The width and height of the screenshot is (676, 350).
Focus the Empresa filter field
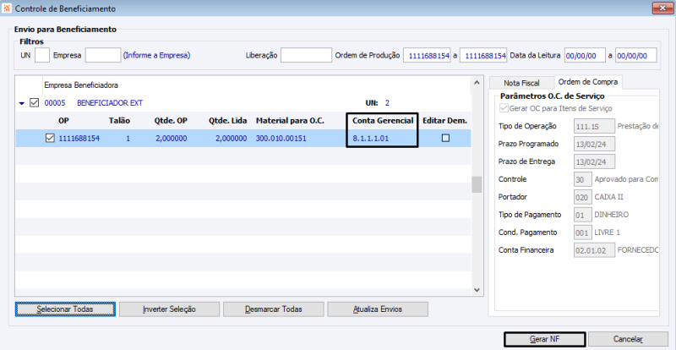click(x=103, y=55)
